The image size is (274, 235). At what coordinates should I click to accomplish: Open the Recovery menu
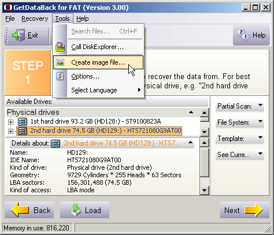coord(35,18)
